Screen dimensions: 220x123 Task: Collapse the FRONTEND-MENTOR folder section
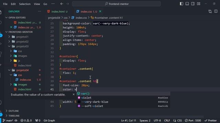21,32
